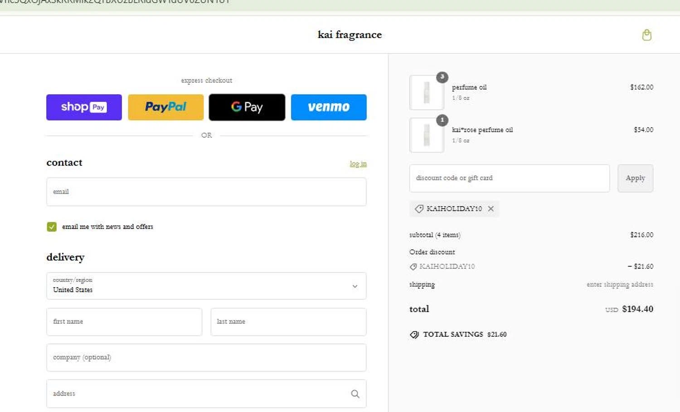Click the quantity badge on perfume oil

pyautogui.click(x=442, y=77)
